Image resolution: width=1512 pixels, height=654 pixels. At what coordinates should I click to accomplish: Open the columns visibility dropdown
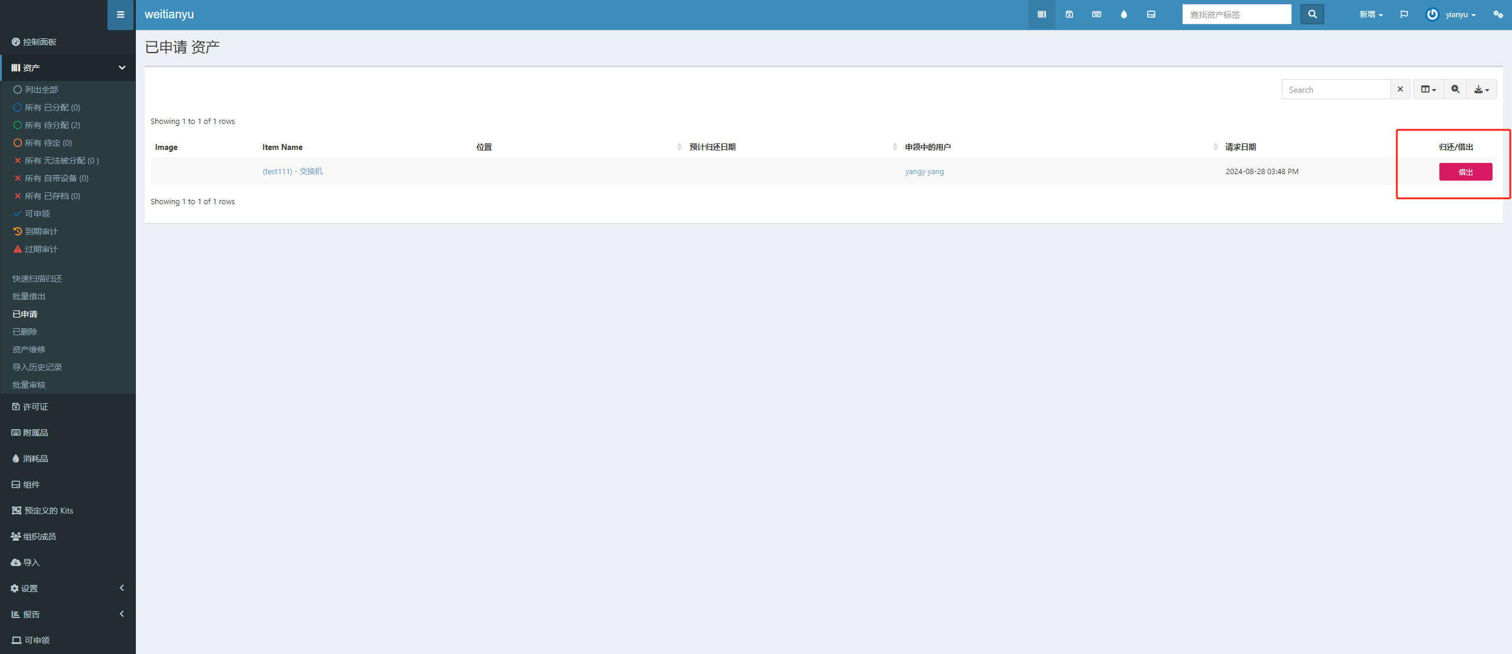pos(1428,90)
